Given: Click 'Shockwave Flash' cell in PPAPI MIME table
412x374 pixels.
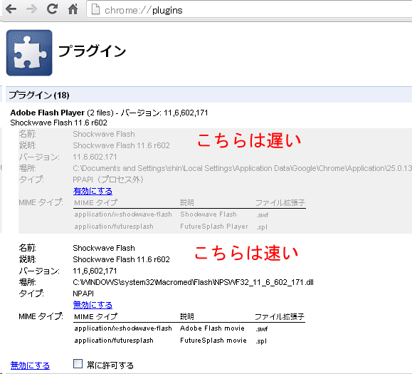Looking at the screenshot, I should (x=208, y=214).
